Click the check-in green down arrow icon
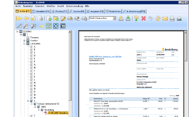 pos(128,18)
